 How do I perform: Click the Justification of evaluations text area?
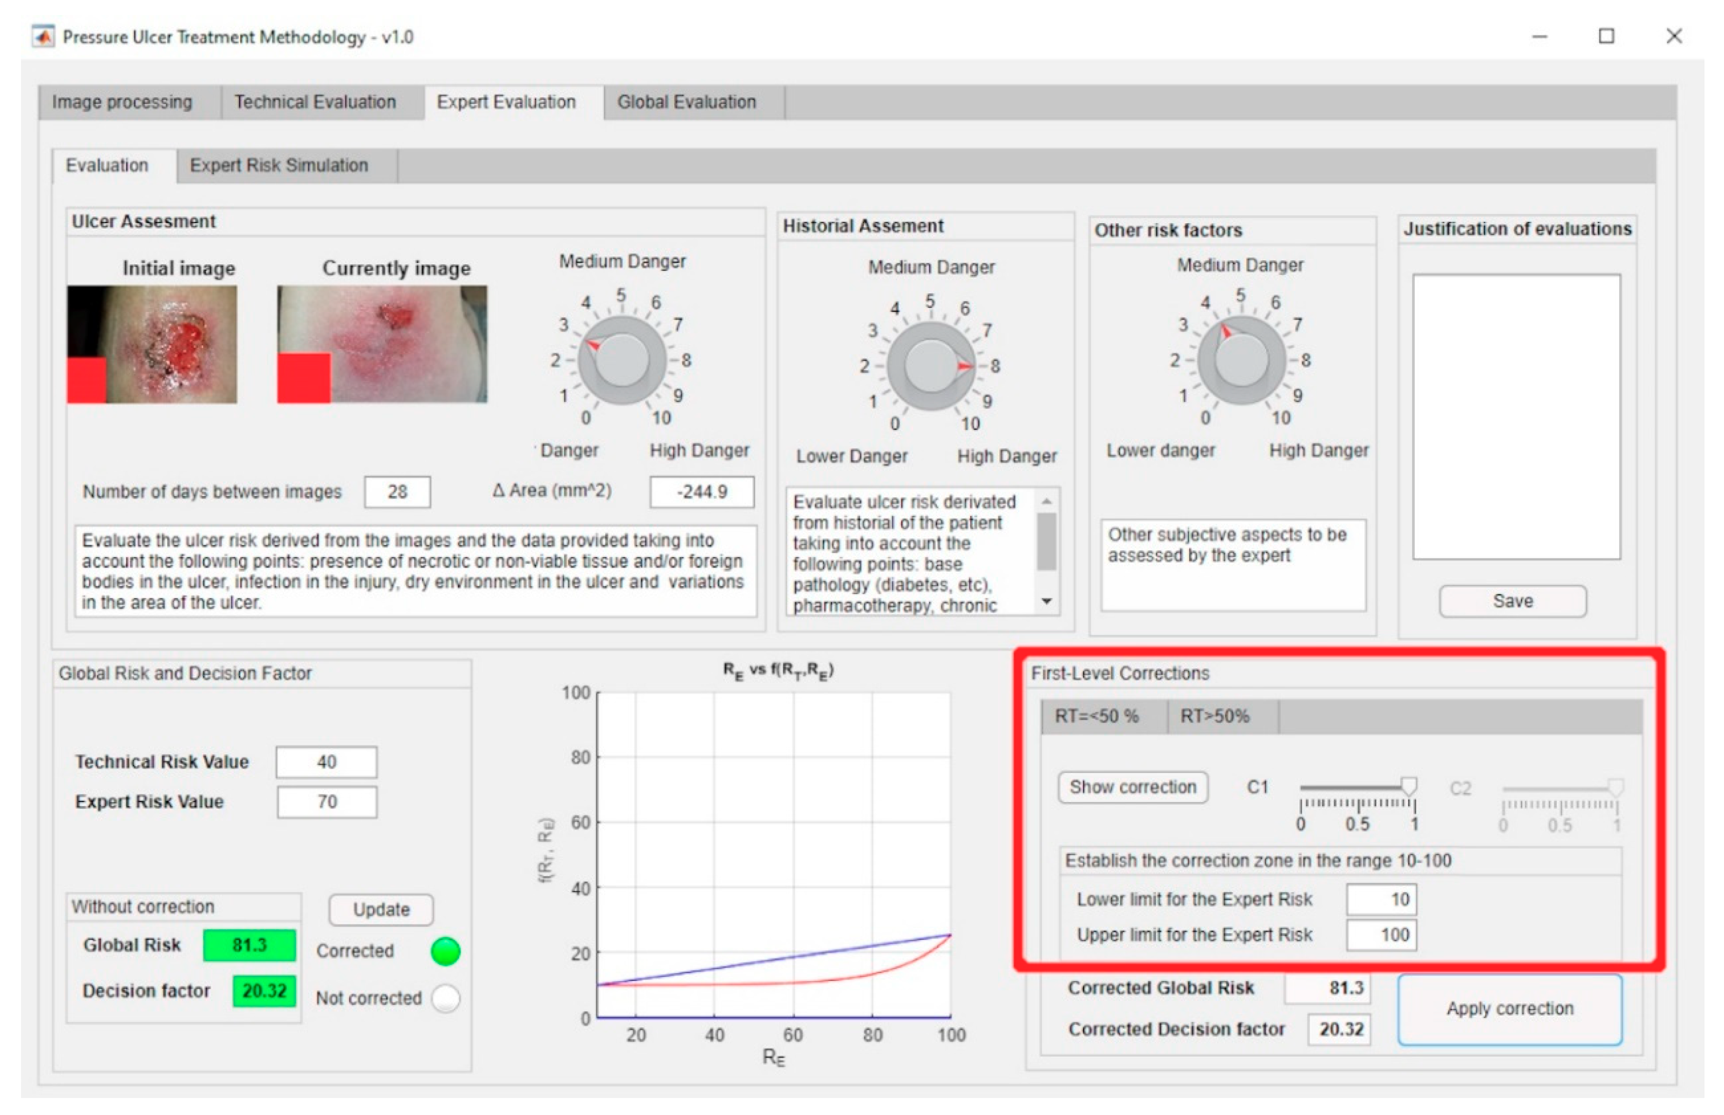pyautogui.click(x=1517, y=417)
